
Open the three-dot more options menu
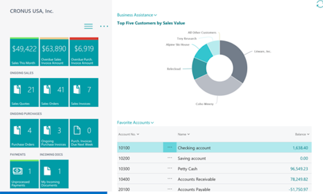[x=104, y=26]
